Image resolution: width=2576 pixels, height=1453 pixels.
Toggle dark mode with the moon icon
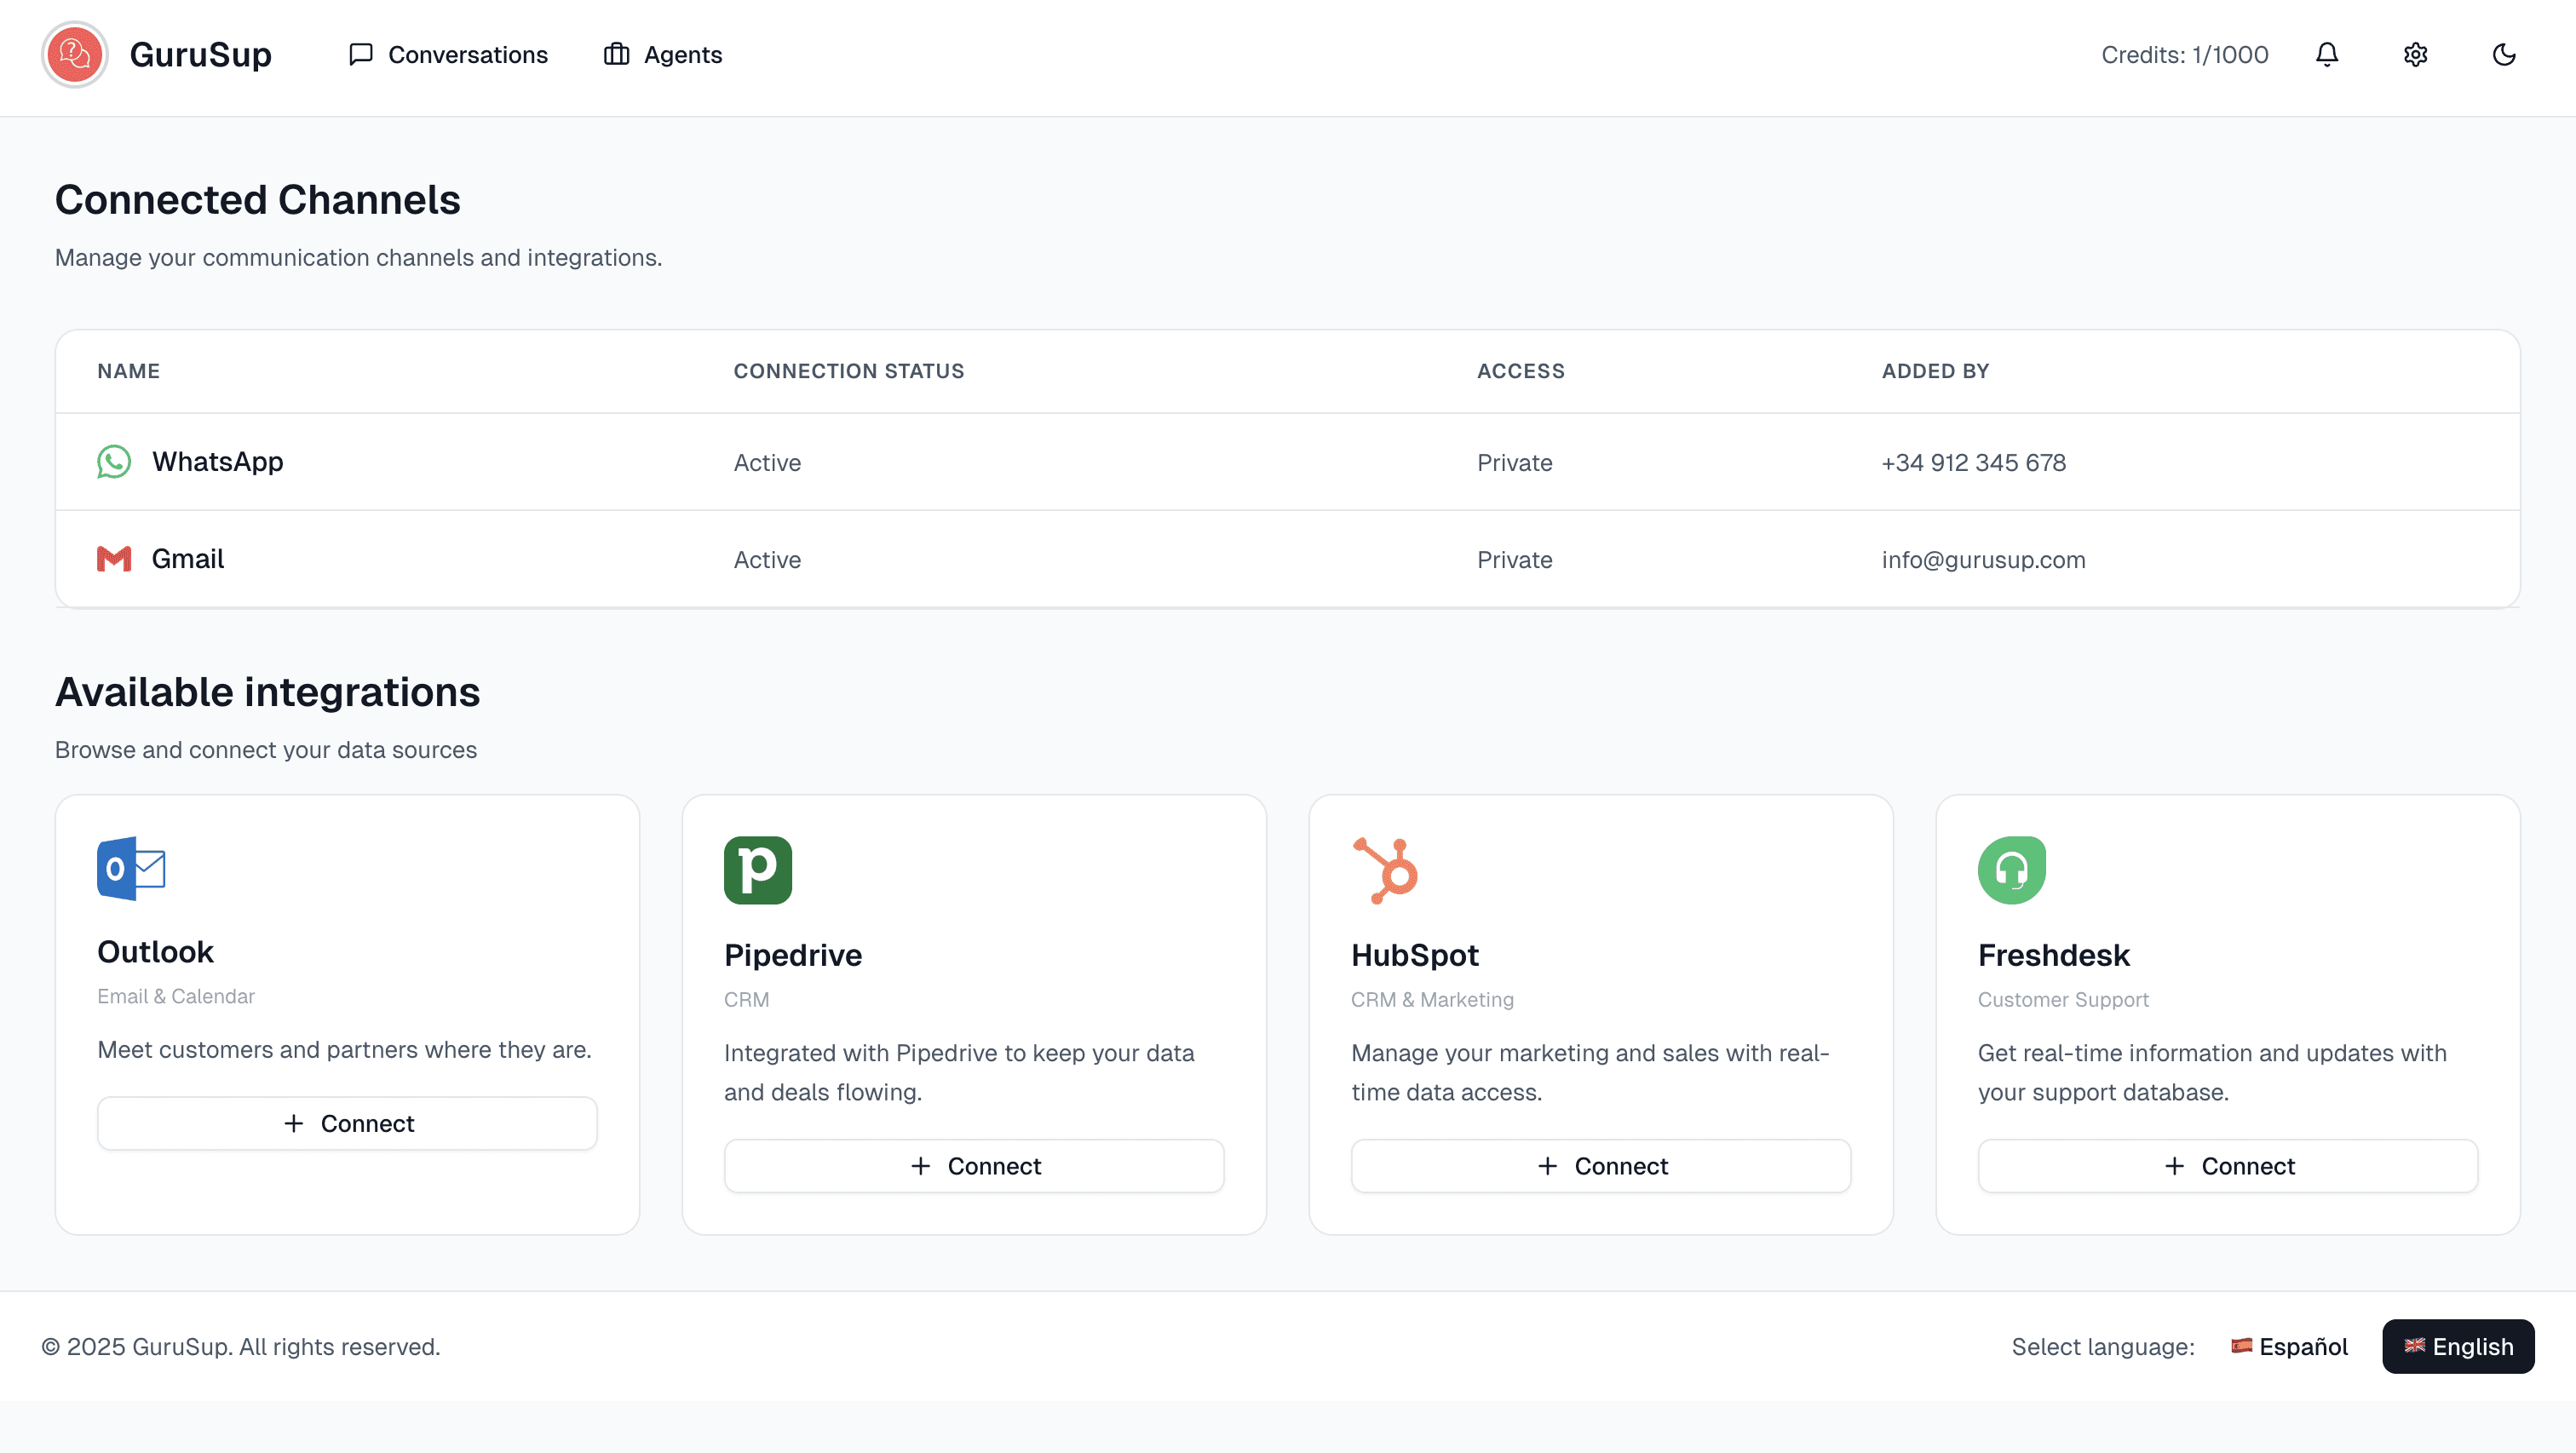tap(2503, 55)
